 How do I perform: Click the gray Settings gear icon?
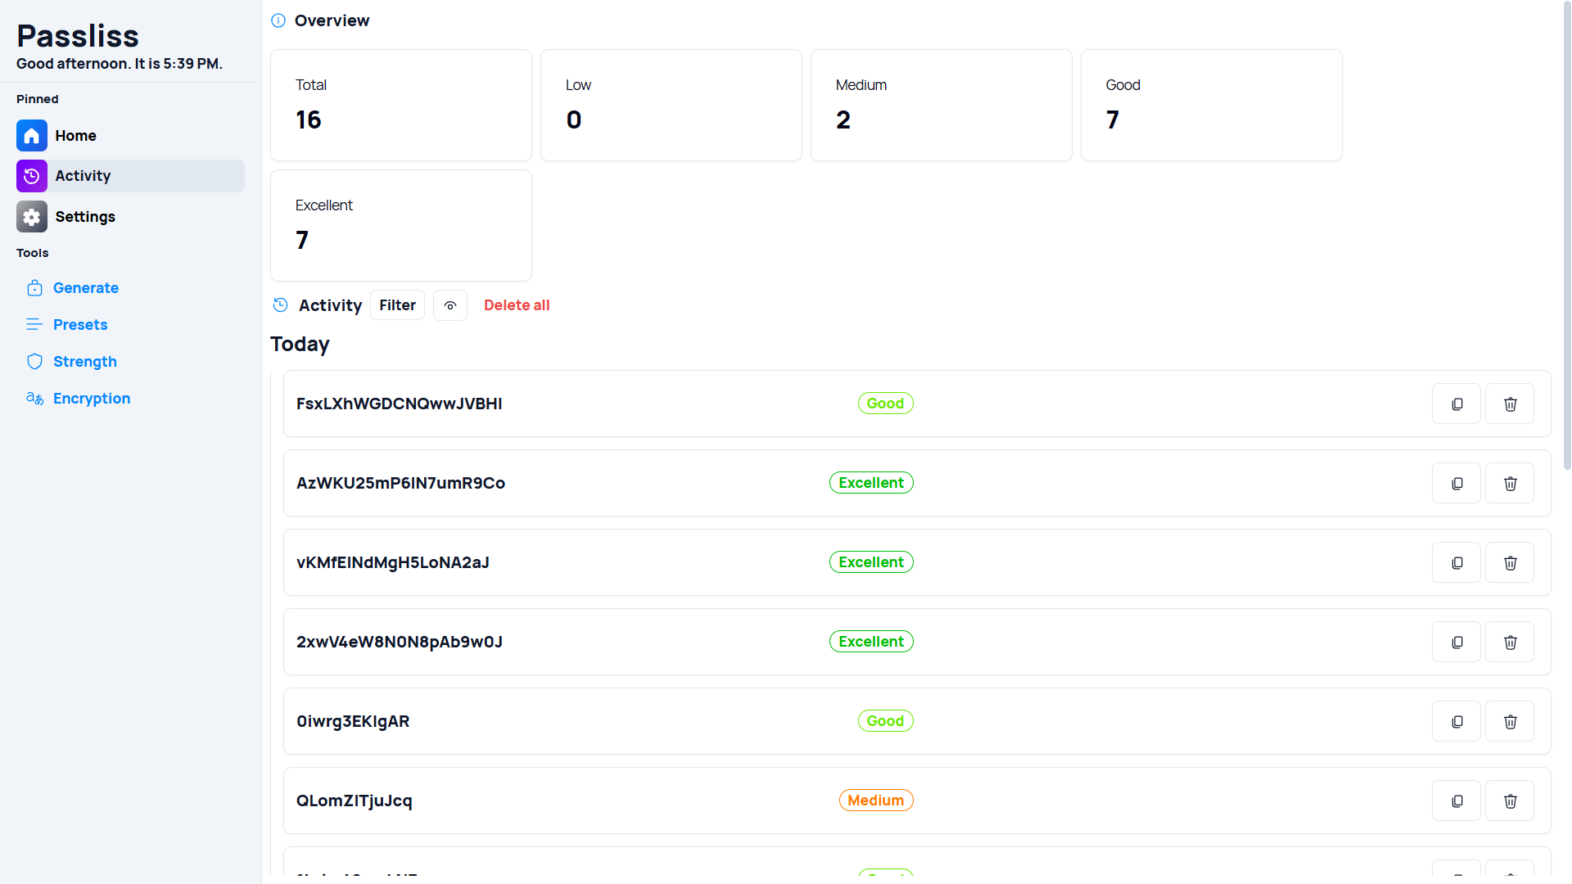click(32, 217)
